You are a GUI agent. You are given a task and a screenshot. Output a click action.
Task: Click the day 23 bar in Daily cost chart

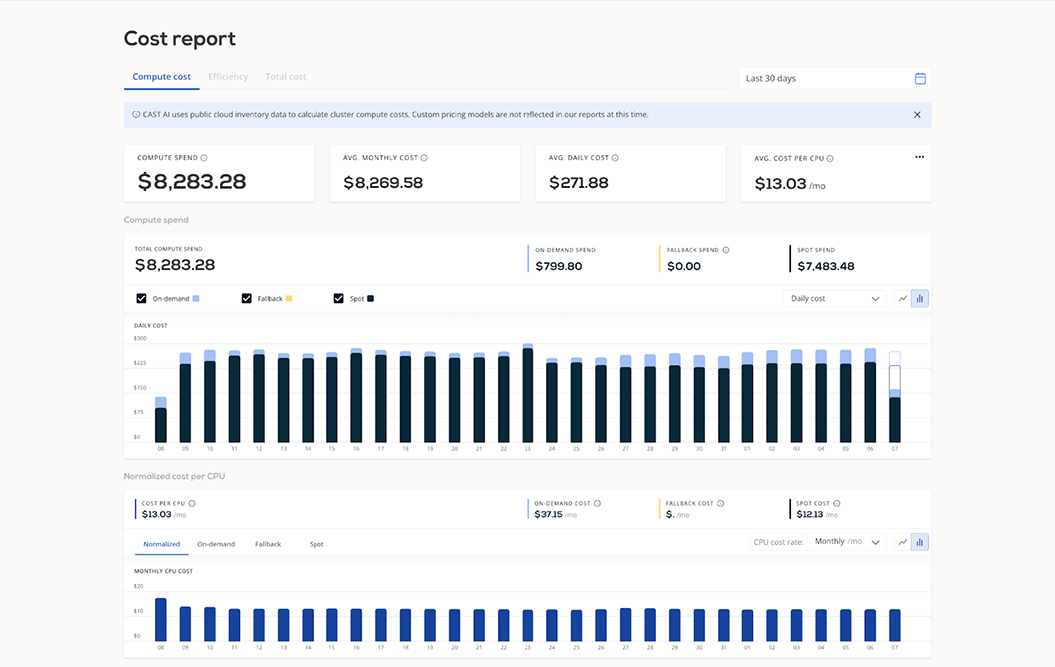[527, 393]
